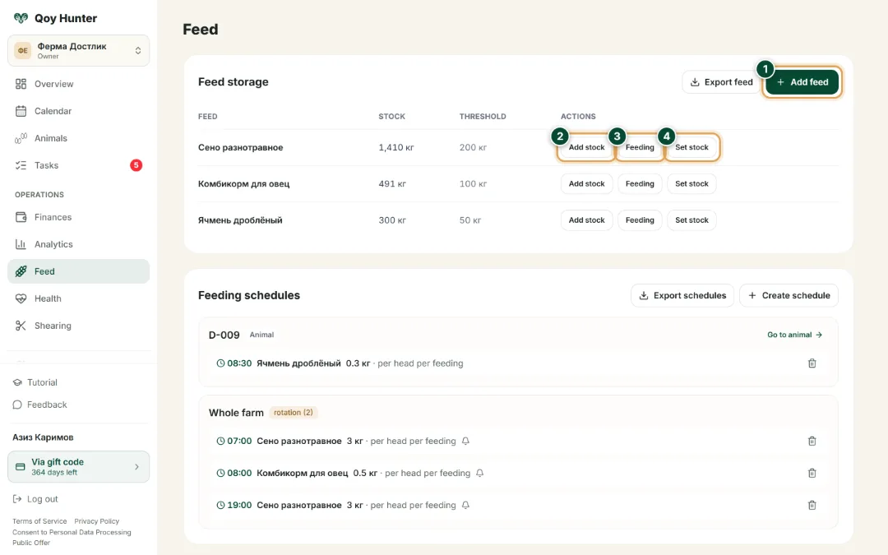888x555 pixels.
Task: Open the Privacy Policy link
Action: tap(97, 521)
